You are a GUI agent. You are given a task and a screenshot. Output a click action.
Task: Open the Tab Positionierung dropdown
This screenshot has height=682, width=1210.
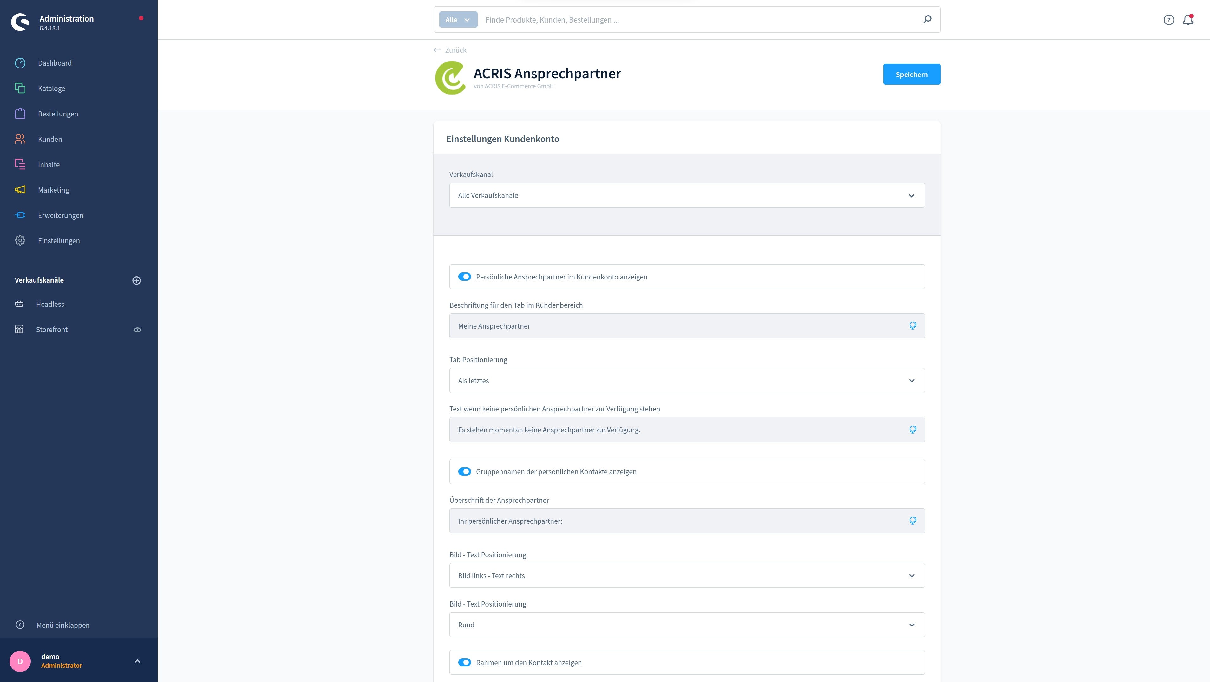(687, 380)
